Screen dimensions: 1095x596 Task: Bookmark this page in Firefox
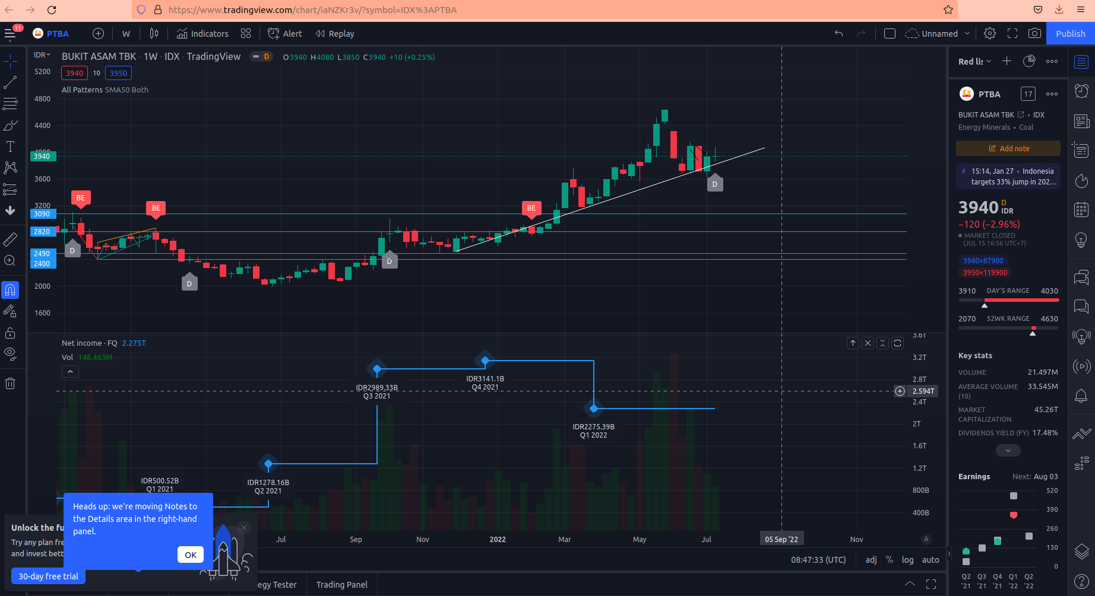948,9
